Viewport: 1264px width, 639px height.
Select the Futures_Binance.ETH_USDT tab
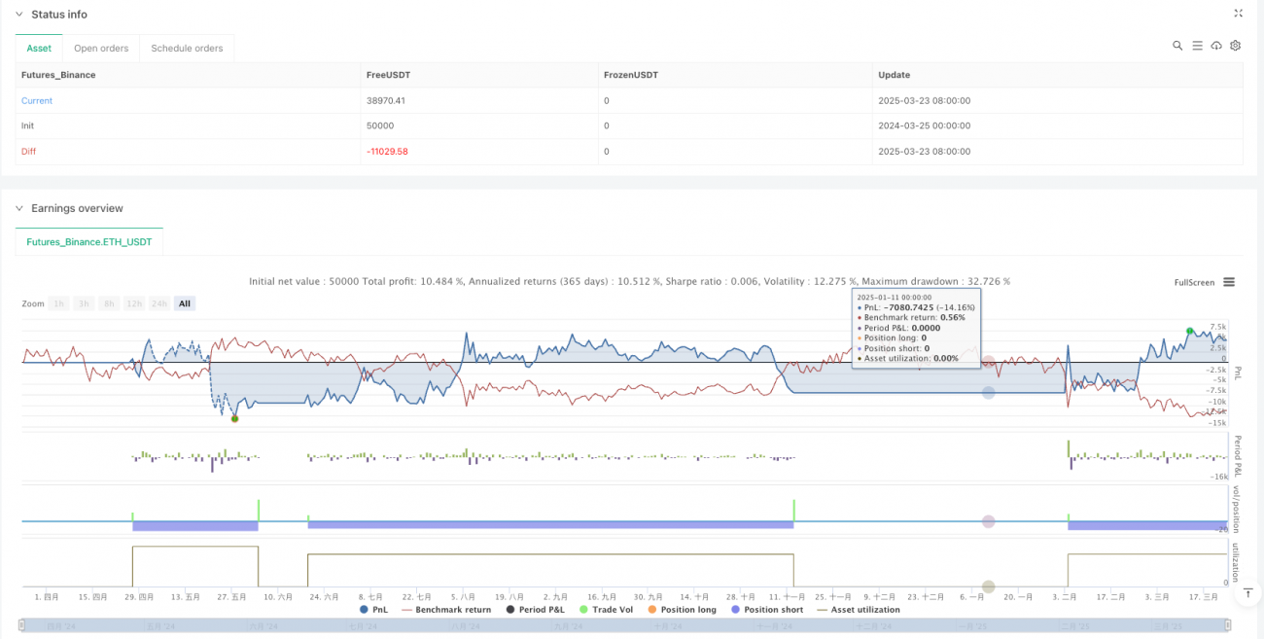89,241
